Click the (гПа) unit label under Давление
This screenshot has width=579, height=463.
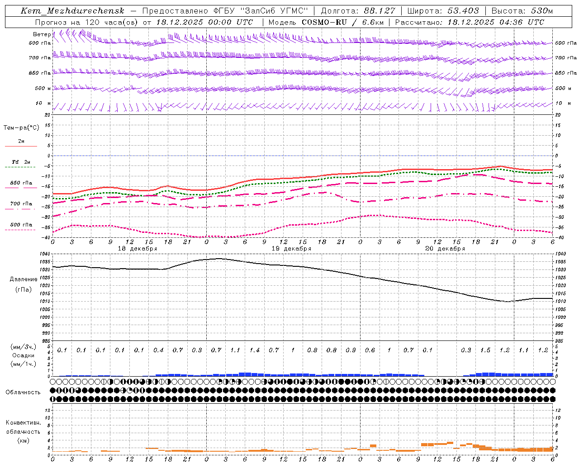[24, 289]
